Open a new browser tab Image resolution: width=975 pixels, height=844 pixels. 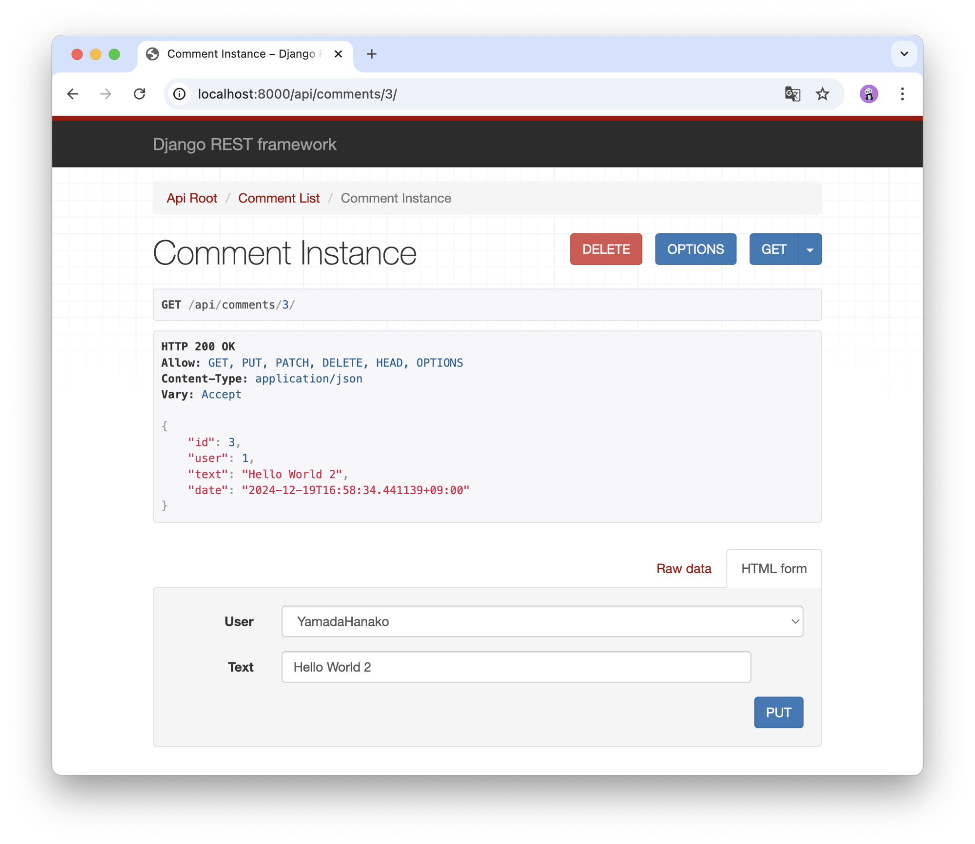coord(372,54)
